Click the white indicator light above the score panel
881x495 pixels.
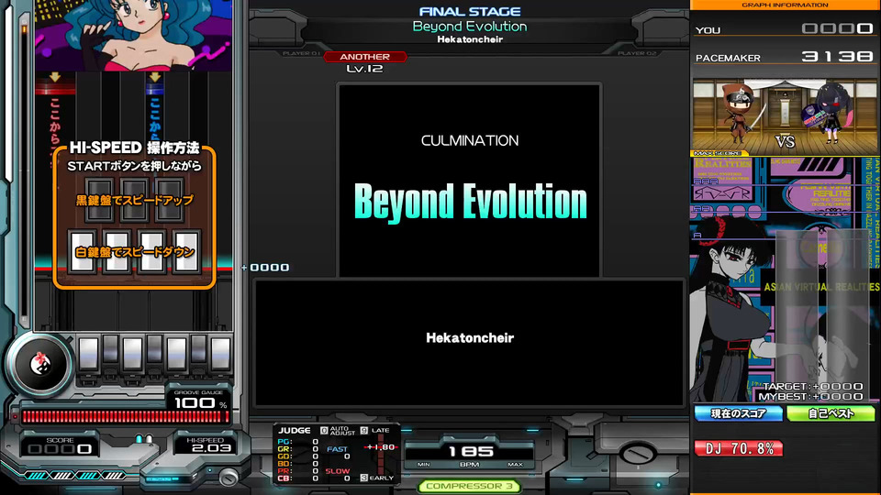click(149, 439)
